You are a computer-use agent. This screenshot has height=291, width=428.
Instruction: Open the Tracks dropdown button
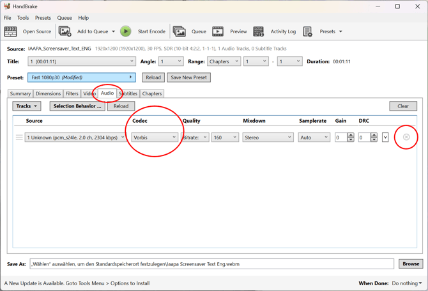pyautogui.click(x=27, y=106)
